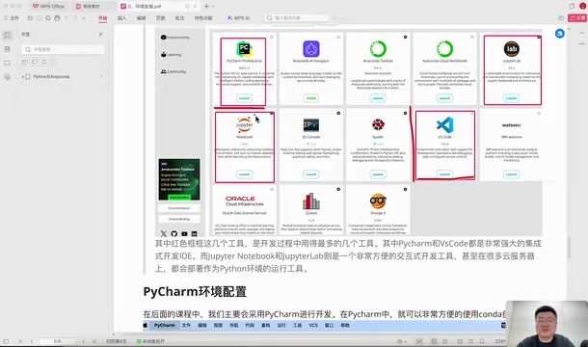
Task: Click the Spyder logo in the document
Action: (378, 124)
